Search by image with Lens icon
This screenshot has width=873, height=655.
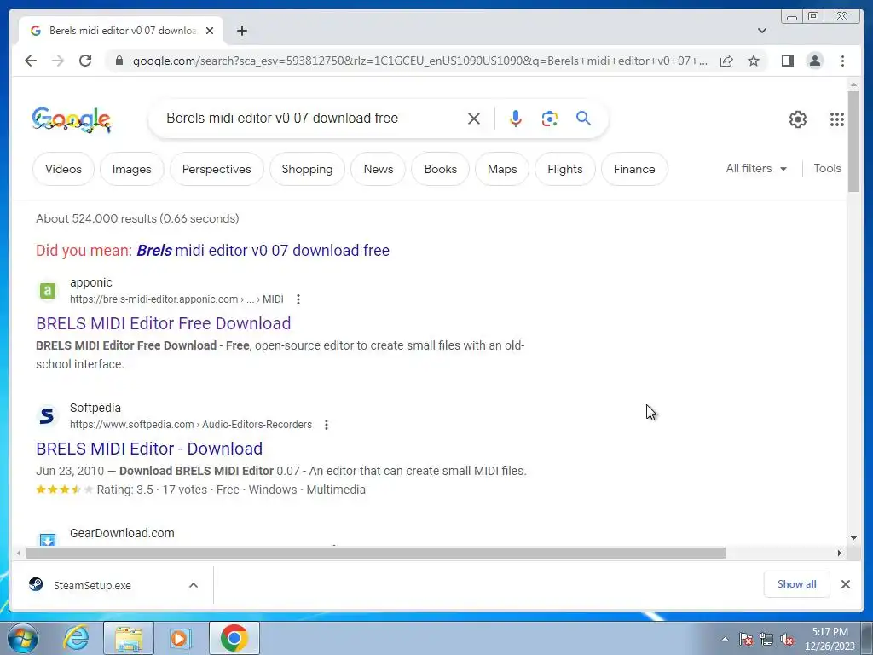click(x=550, y=118)
